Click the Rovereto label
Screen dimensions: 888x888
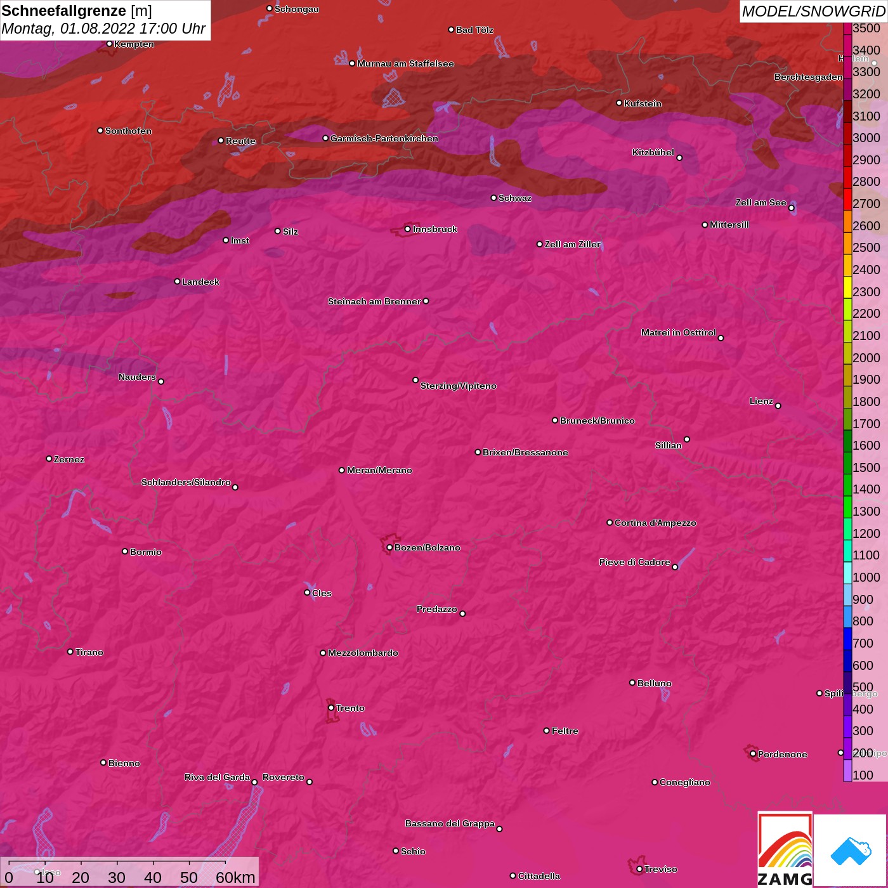(x=284, y=777)
